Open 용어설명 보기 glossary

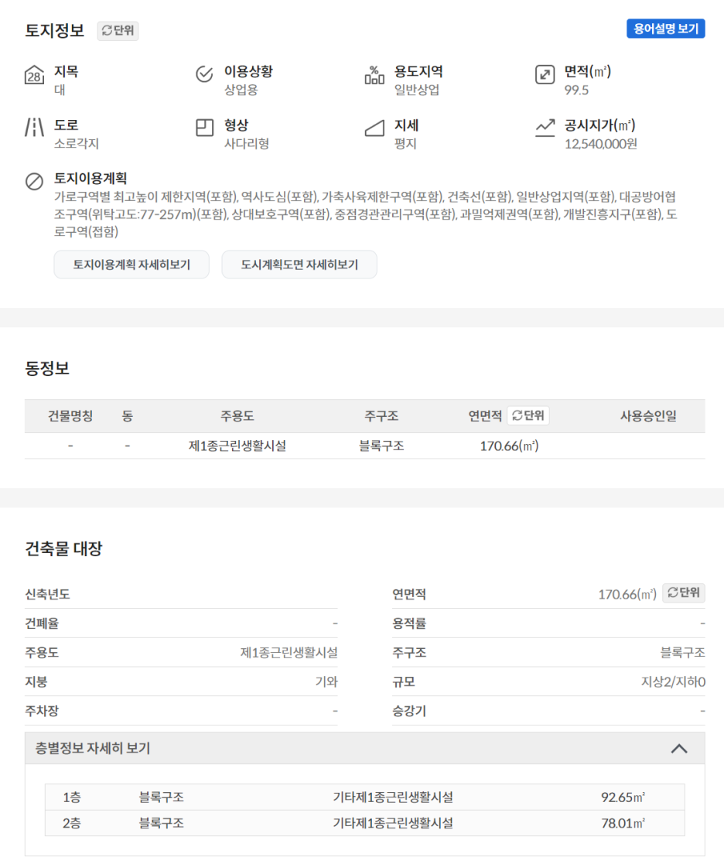(x=665, y=29)
